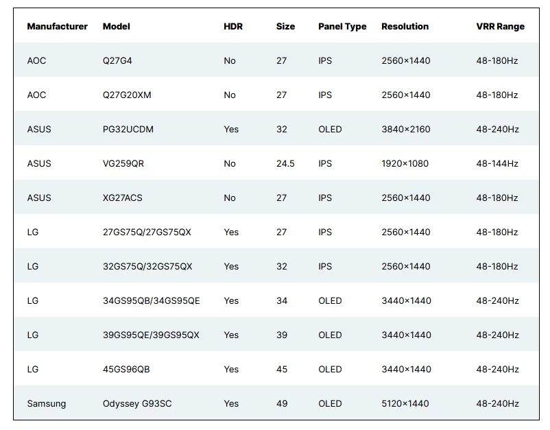Select the Q27G20XM model cell
This screenshot has width=550, height=430.
pyautogui.click(x=127, y=95)
